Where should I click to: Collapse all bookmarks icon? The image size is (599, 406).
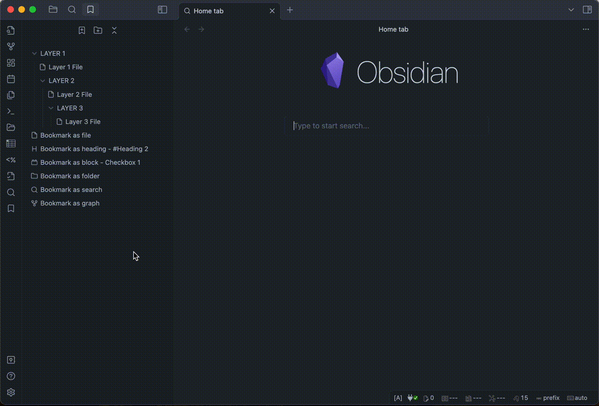pos(114,30)
